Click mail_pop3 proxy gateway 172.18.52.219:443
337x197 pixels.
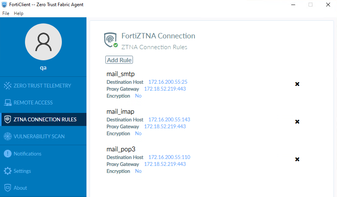[x=165, y=164]
